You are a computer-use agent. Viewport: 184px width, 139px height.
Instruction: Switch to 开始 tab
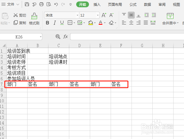(83, 4)
